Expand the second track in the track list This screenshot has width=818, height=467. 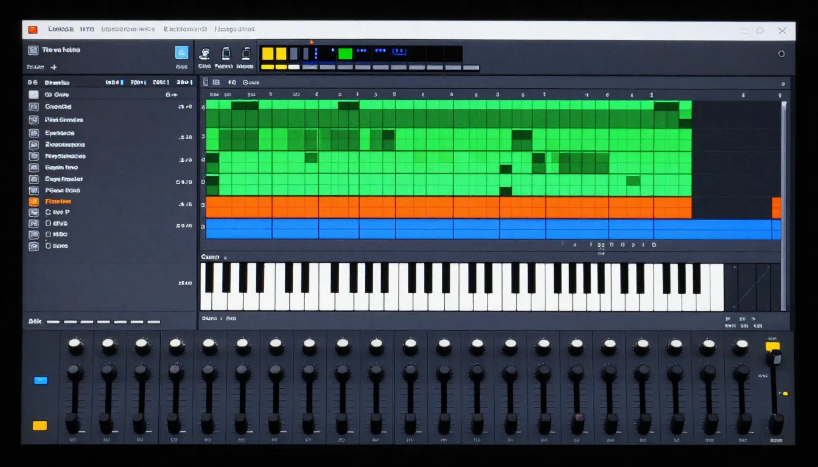pos(33,106)
